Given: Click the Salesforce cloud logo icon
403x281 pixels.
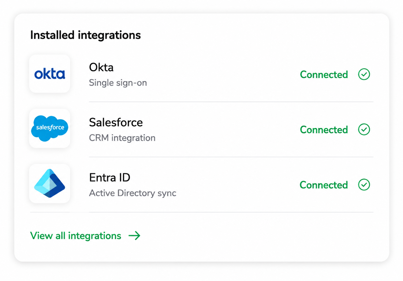Looking at the screenshot, I should pyautogui.click(x=50, y=128).
